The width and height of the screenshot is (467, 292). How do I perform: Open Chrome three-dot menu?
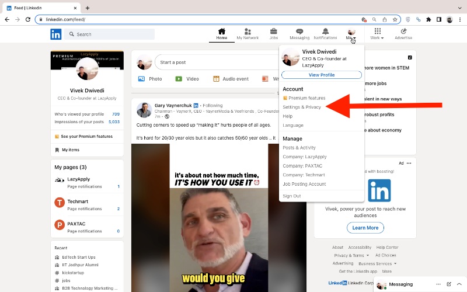(460, 19)
